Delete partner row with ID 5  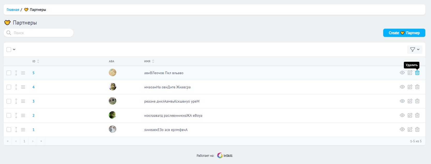click(x=417, y=73)
